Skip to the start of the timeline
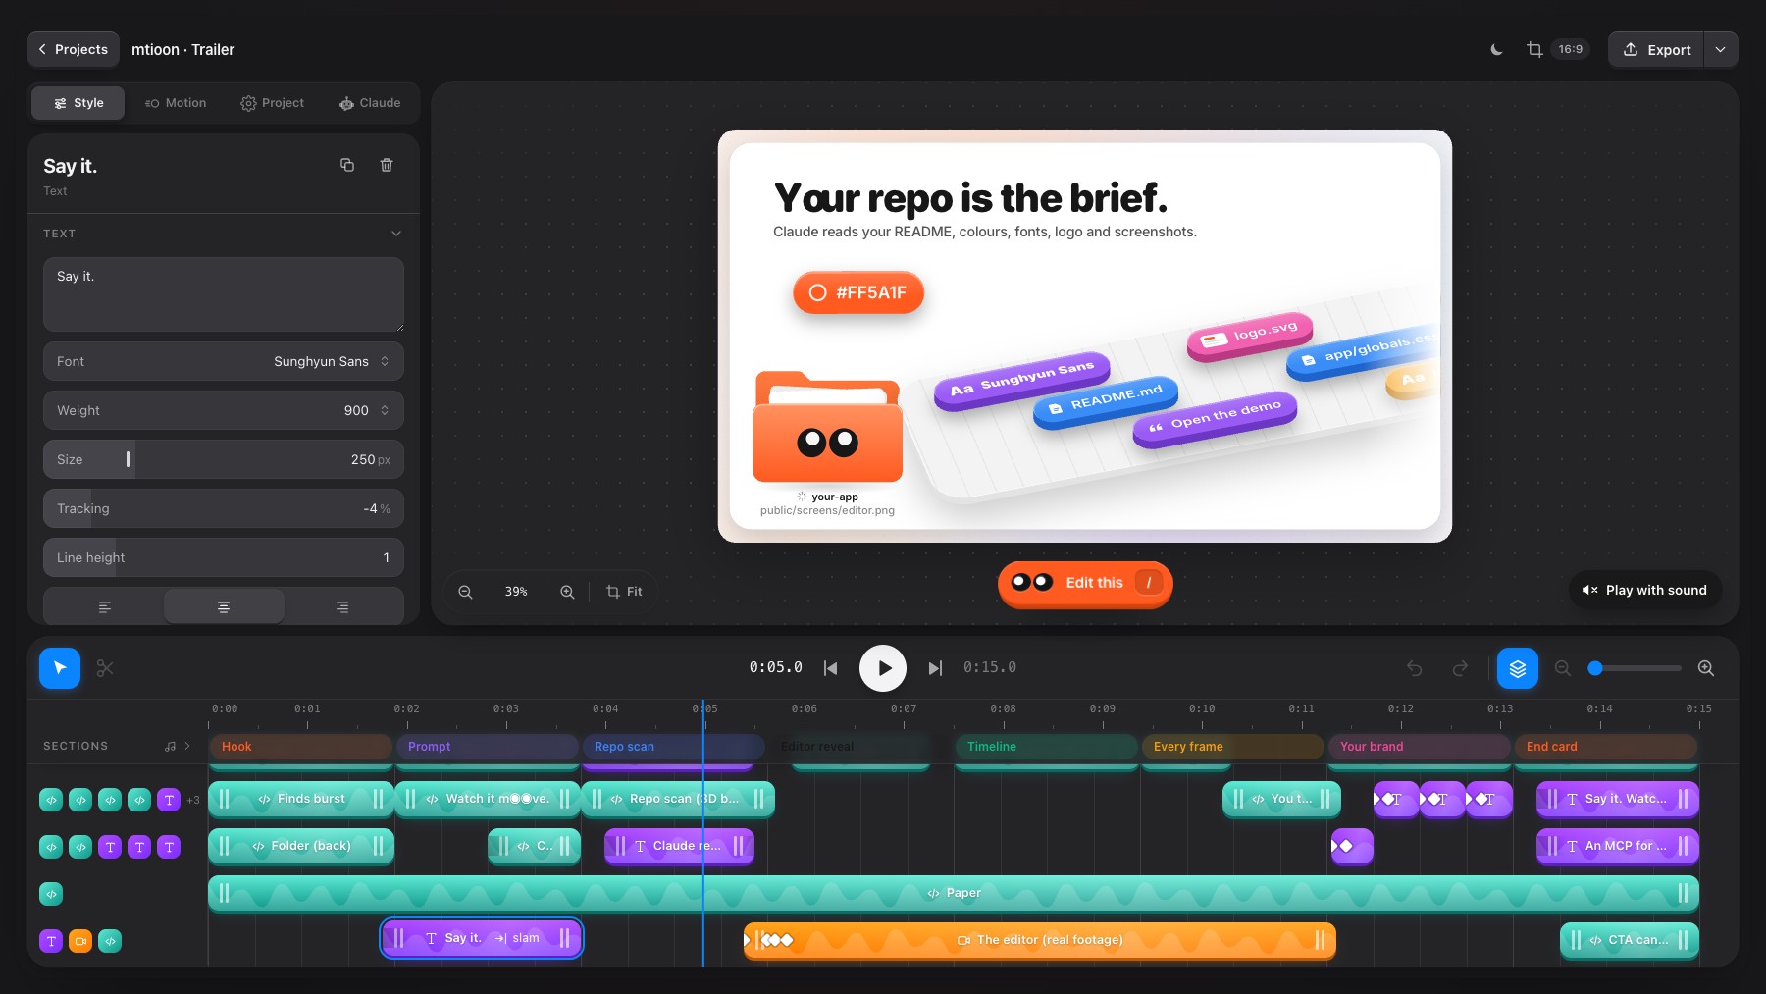 point(830,668)
